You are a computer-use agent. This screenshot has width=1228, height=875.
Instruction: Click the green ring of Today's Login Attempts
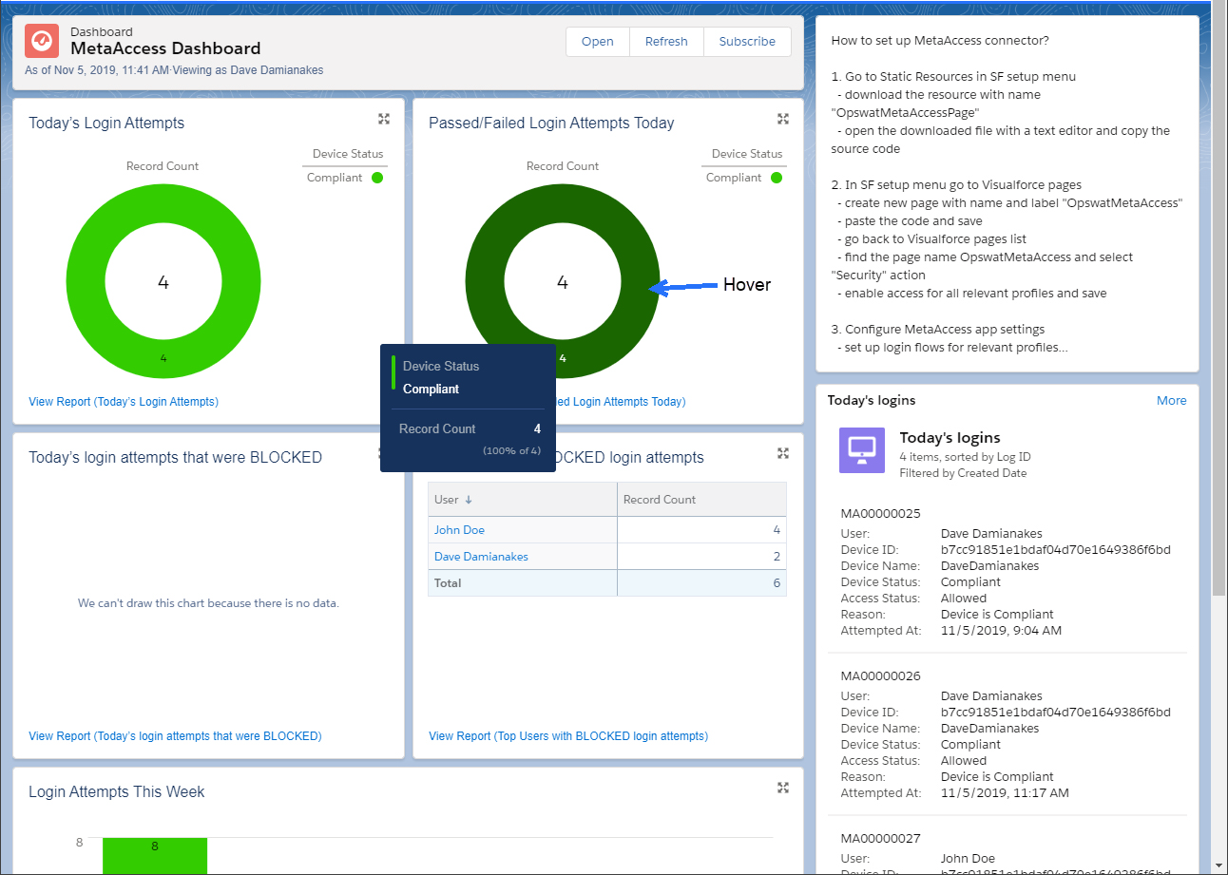point(85,282)
